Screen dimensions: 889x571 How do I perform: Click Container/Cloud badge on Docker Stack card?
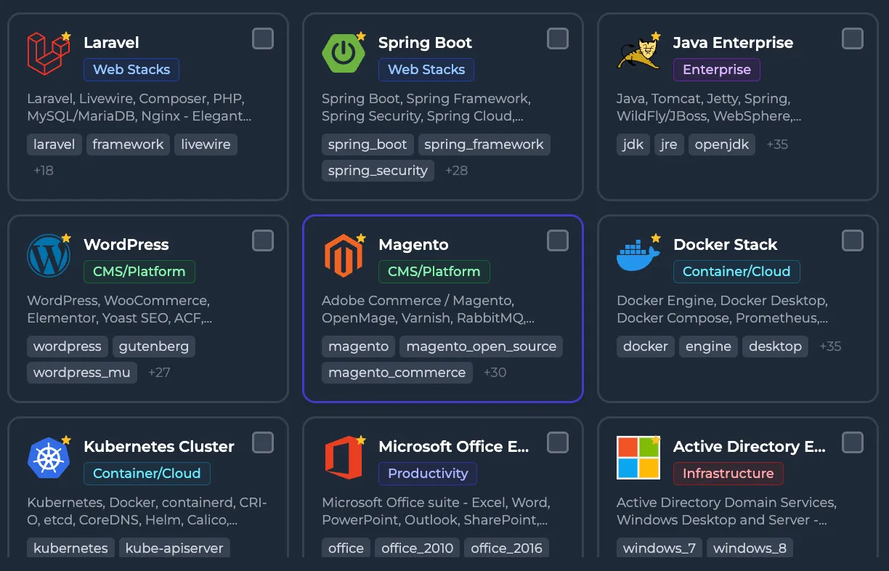[x=736, y=272]
